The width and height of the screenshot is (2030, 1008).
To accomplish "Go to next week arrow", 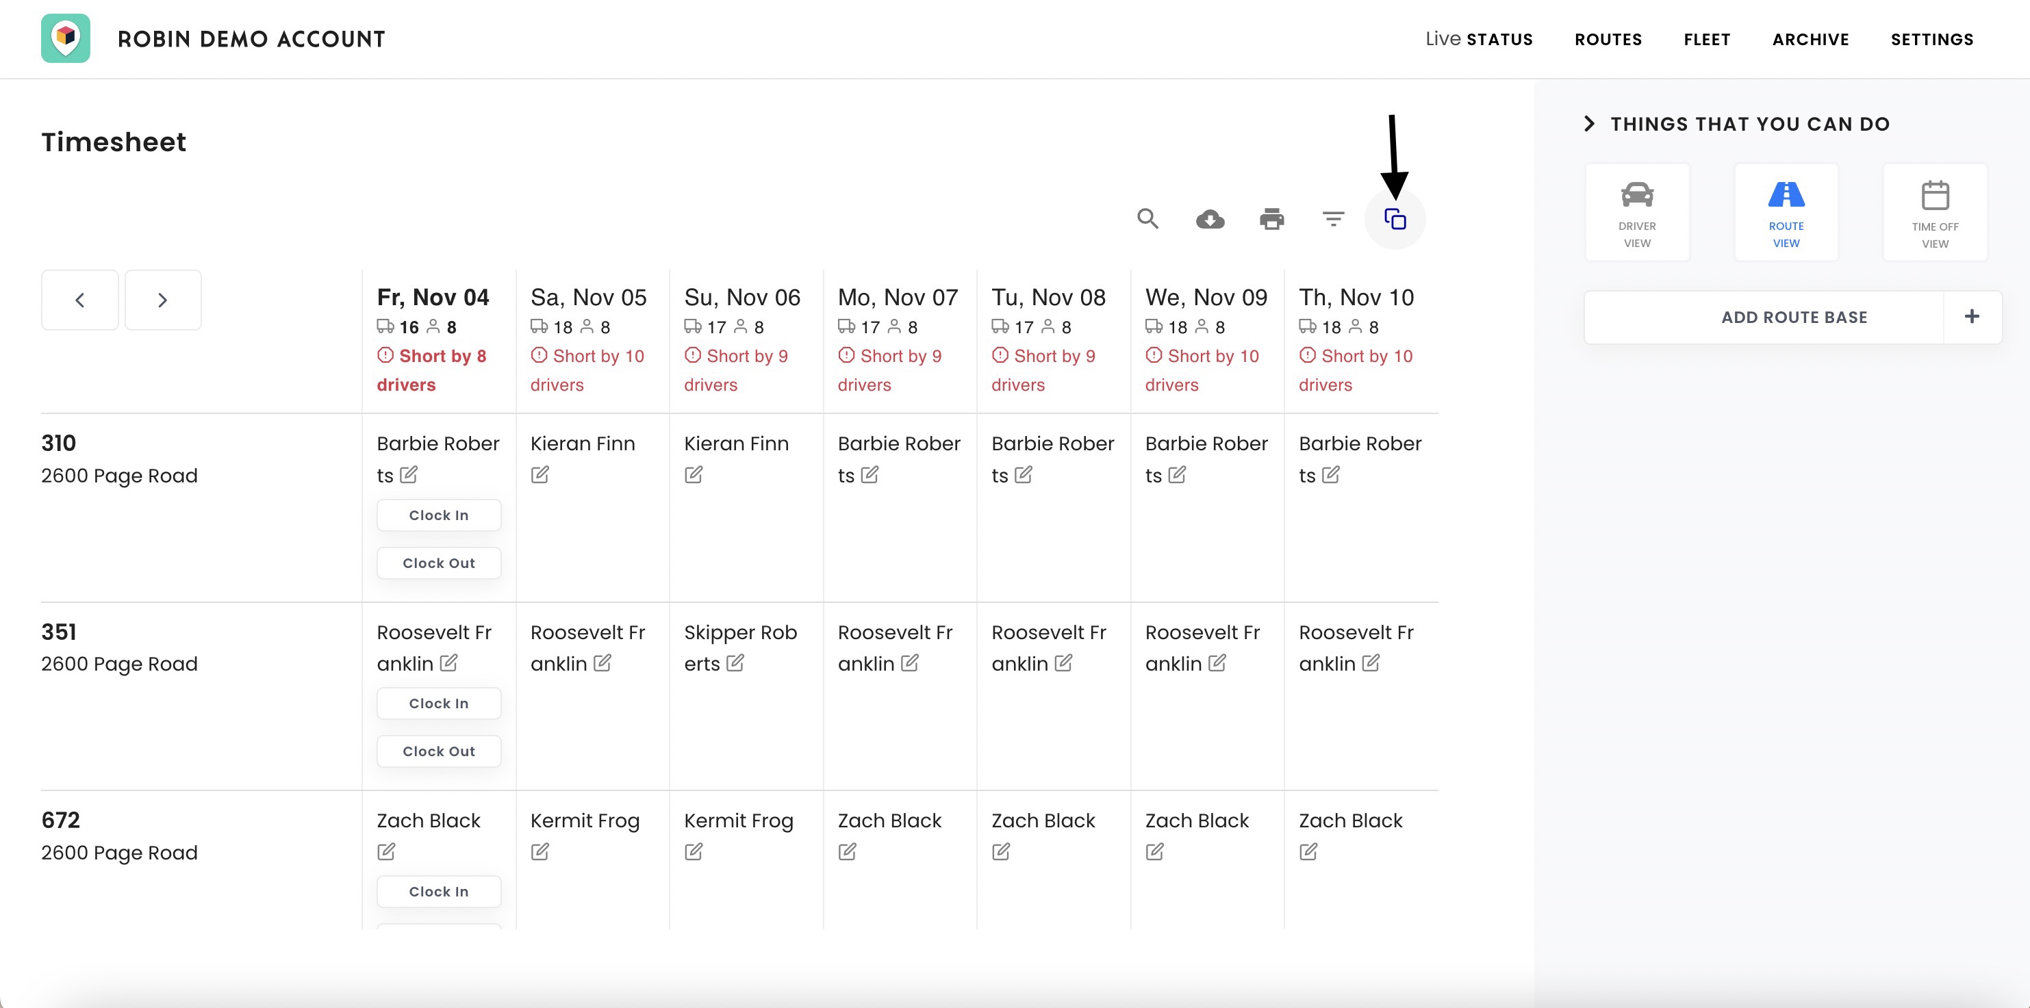I will click(x=162, y=300).
